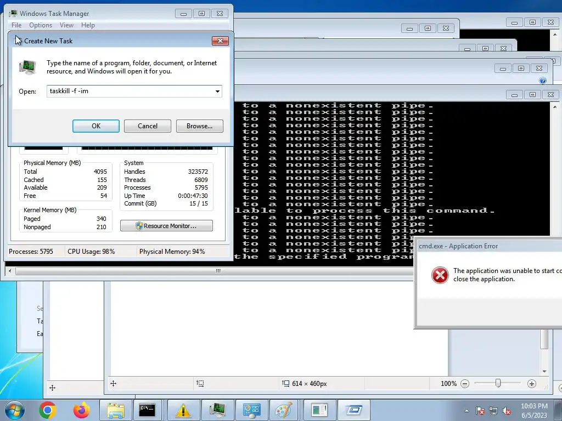Open the Action Center flag icon
The width and height of the screenshot is (562, 421).
[480, 411]
